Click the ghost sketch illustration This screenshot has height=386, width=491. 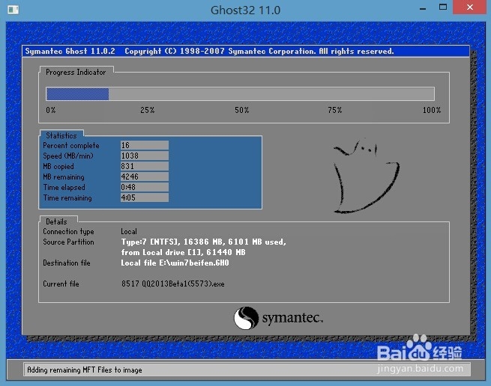(x=366, y=177)
